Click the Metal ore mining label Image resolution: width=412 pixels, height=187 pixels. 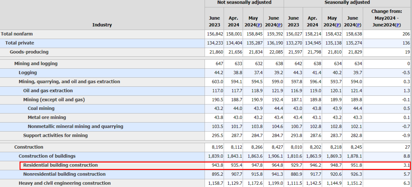[47, 117]
